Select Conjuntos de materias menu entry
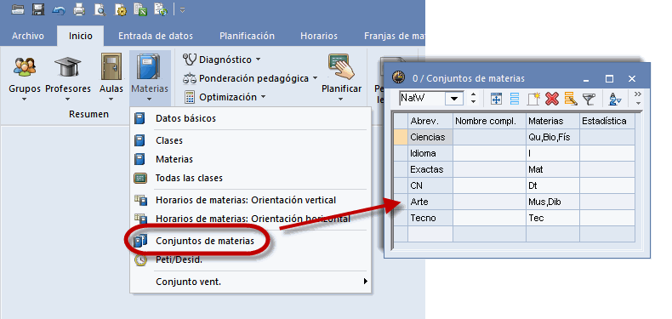 click(205, 241)
